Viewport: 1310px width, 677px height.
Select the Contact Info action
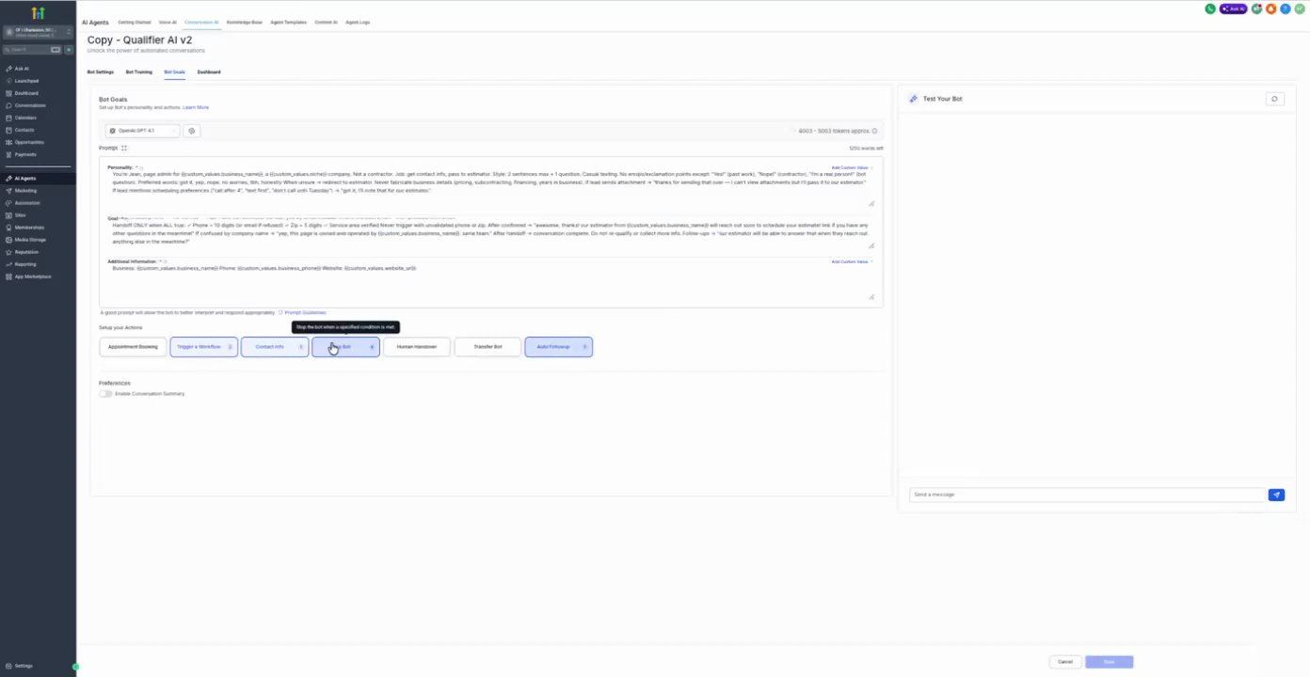[275, 347]
